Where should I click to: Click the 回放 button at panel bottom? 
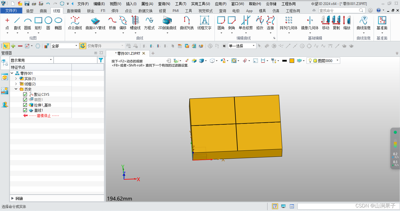click(18, 198)
